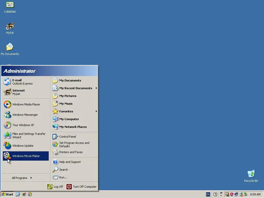Open the Run... dialog
264x198 pixels.
75,177
